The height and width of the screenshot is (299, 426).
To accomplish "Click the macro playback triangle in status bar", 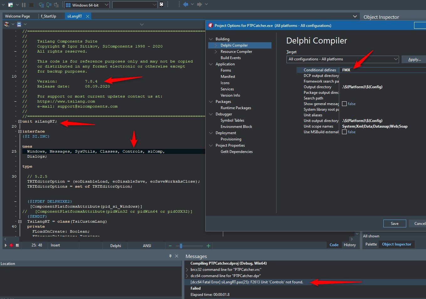I will tap(6, 246).
